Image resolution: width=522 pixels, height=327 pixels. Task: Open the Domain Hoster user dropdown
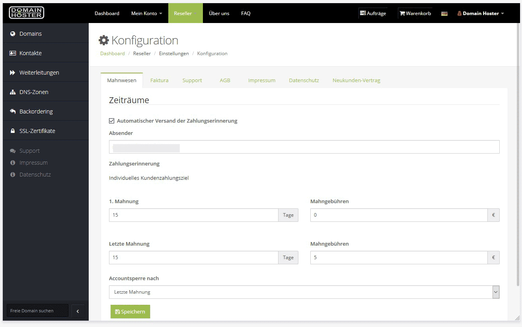[481, 13]
